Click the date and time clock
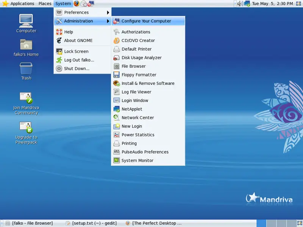The width and height of the screenshot is (303, 227). (272, 3)
